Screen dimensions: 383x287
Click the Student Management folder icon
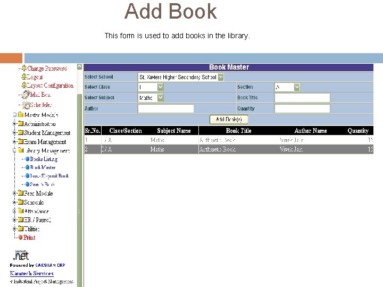(21, 132)
